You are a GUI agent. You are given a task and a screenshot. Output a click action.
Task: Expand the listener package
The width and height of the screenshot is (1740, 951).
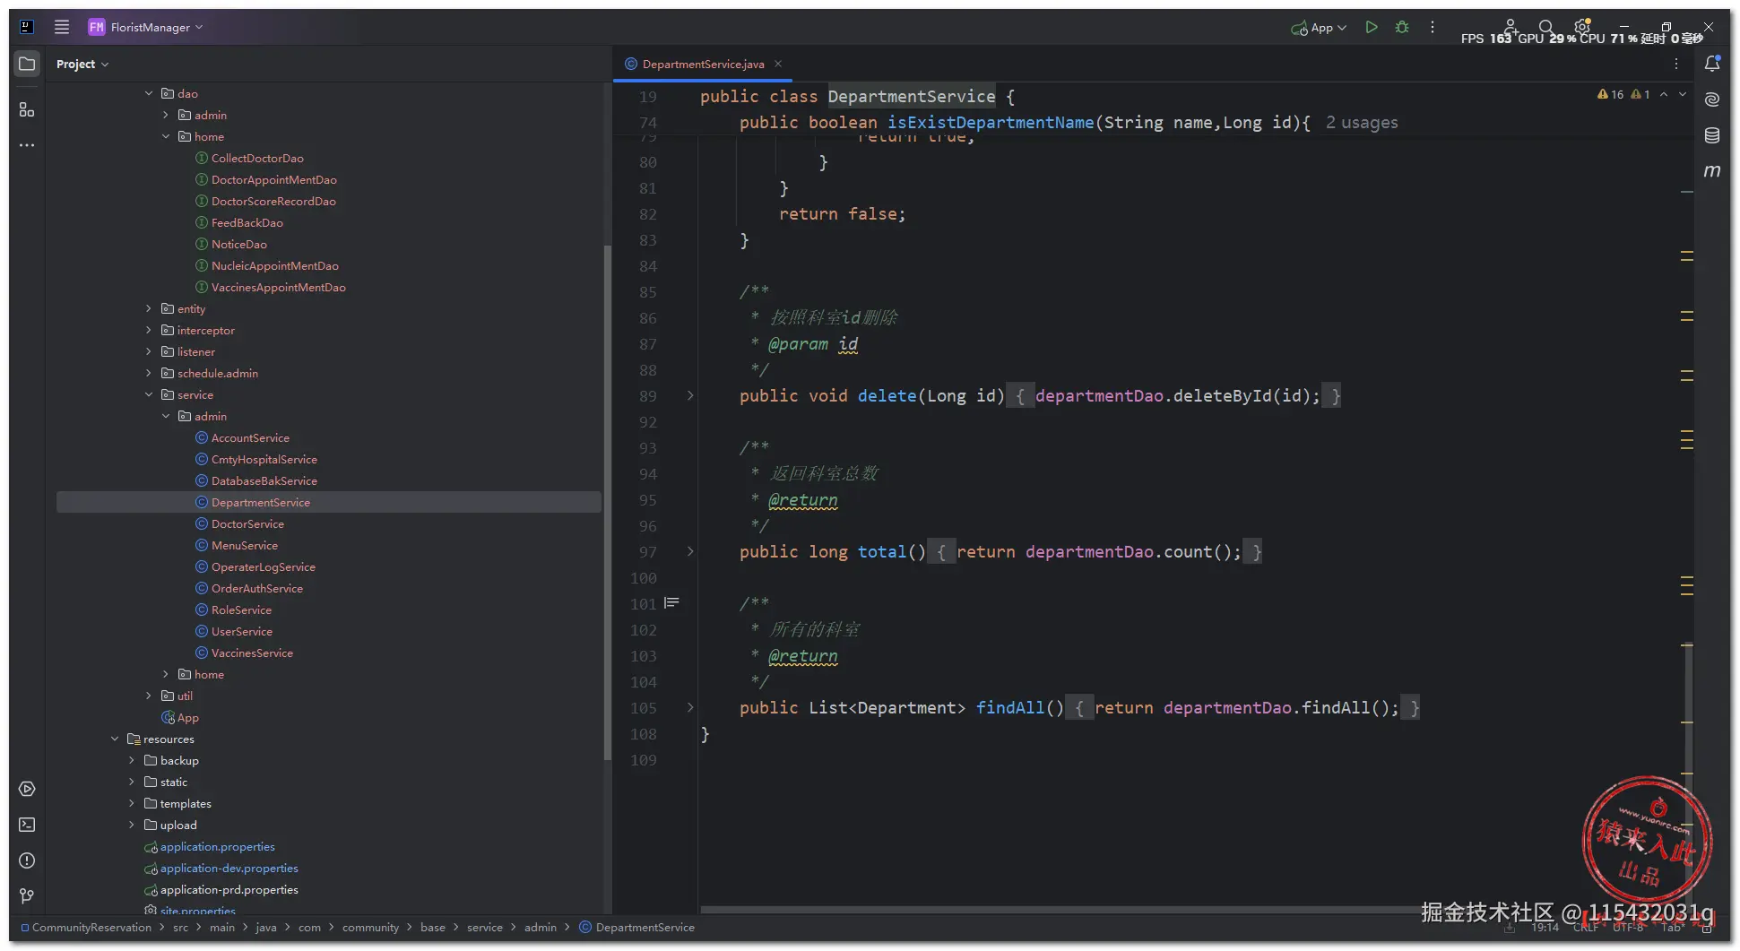tap(149, 351)
